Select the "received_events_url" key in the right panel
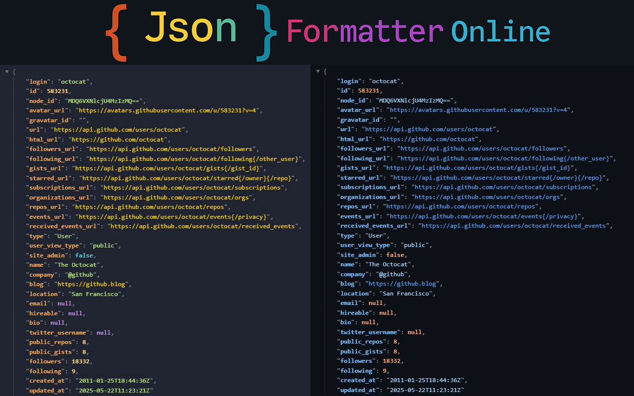 click(374, 226)
